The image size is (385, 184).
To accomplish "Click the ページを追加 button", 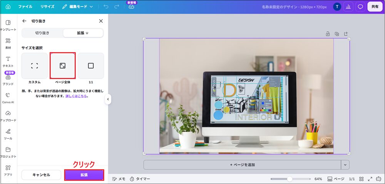I will (x=242, y=165).
